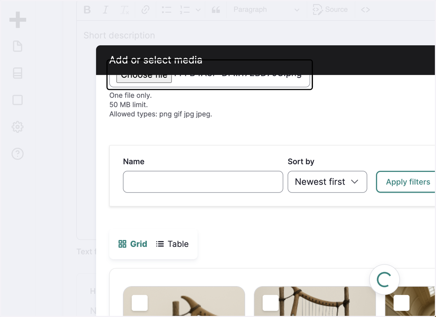Switch media view to Table
The width and height of the screenshot is (436, 317).
click(172, 244)
